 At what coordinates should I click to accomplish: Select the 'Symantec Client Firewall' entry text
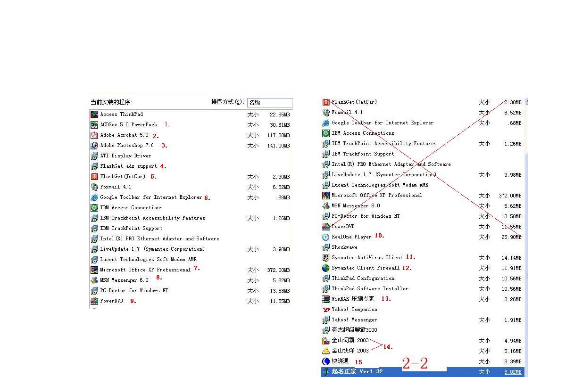[x=366, y=268]
